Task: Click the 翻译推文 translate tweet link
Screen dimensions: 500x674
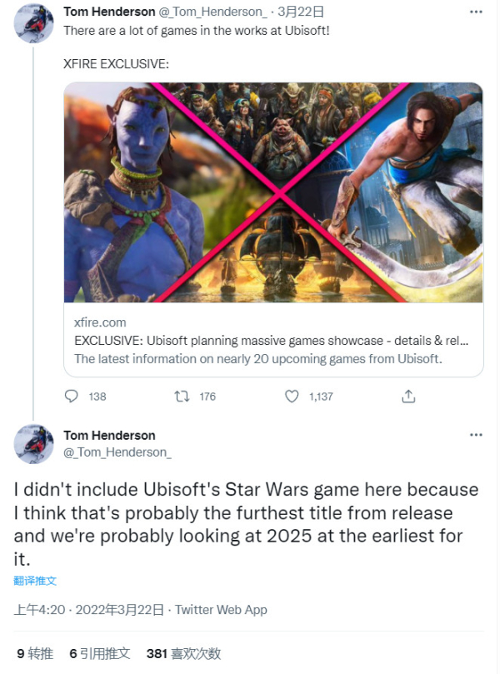Action: click(35, 581)
